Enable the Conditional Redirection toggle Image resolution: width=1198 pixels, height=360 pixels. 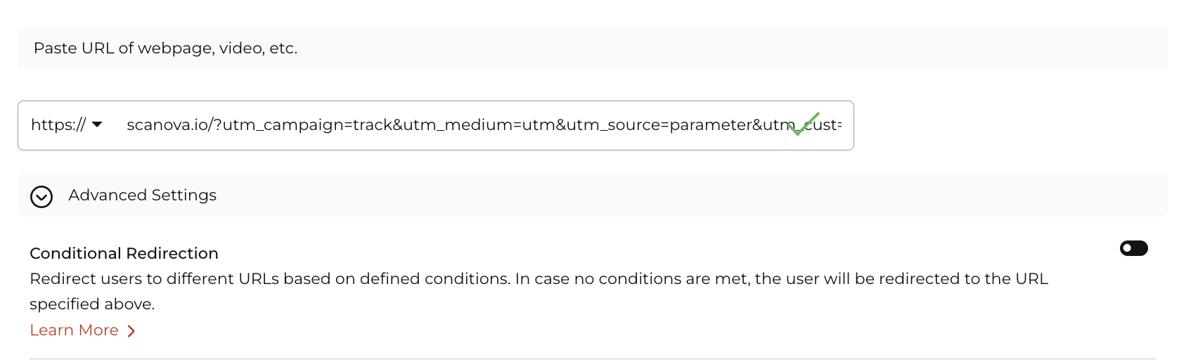pyautogui.click(x=1133, y=248)
